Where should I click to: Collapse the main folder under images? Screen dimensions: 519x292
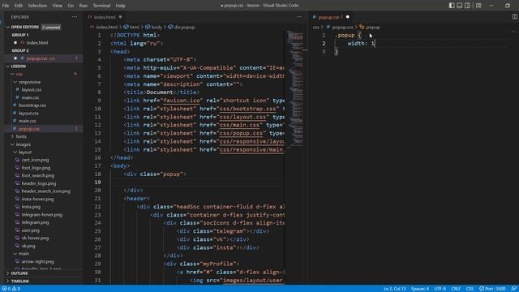[15, 254]
